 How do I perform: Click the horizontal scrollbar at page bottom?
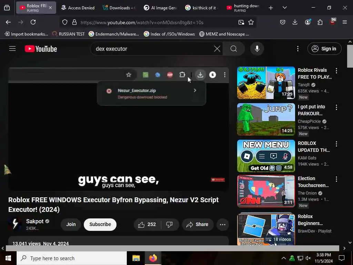[x=172, y=248]
